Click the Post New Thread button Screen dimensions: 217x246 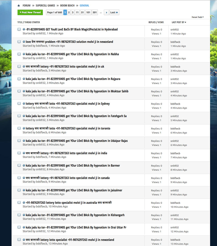click(x=30, y=12)
